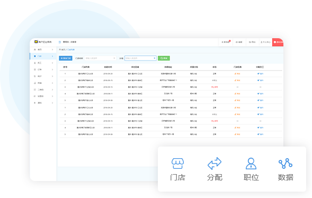Click the blue add-store button with plus sign
The width and height of the screenshot is (312, 198).
[66, 58]
